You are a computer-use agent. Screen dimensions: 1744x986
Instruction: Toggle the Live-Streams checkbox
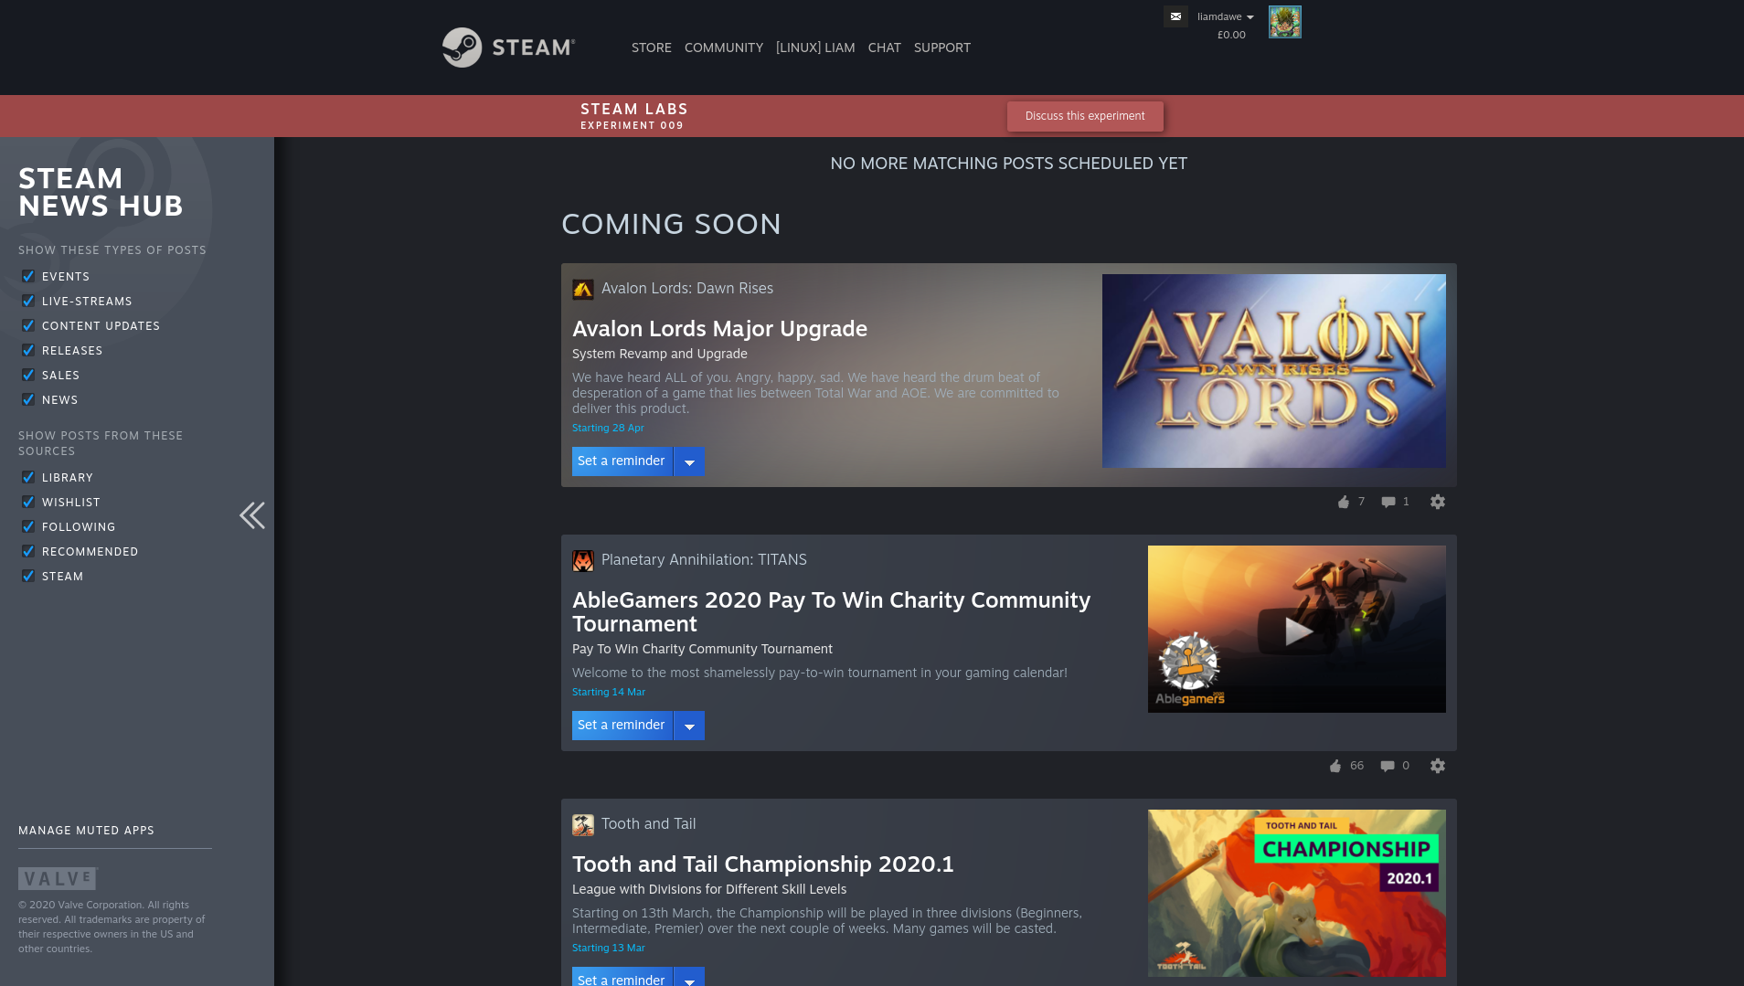click(x=28, y=301)
